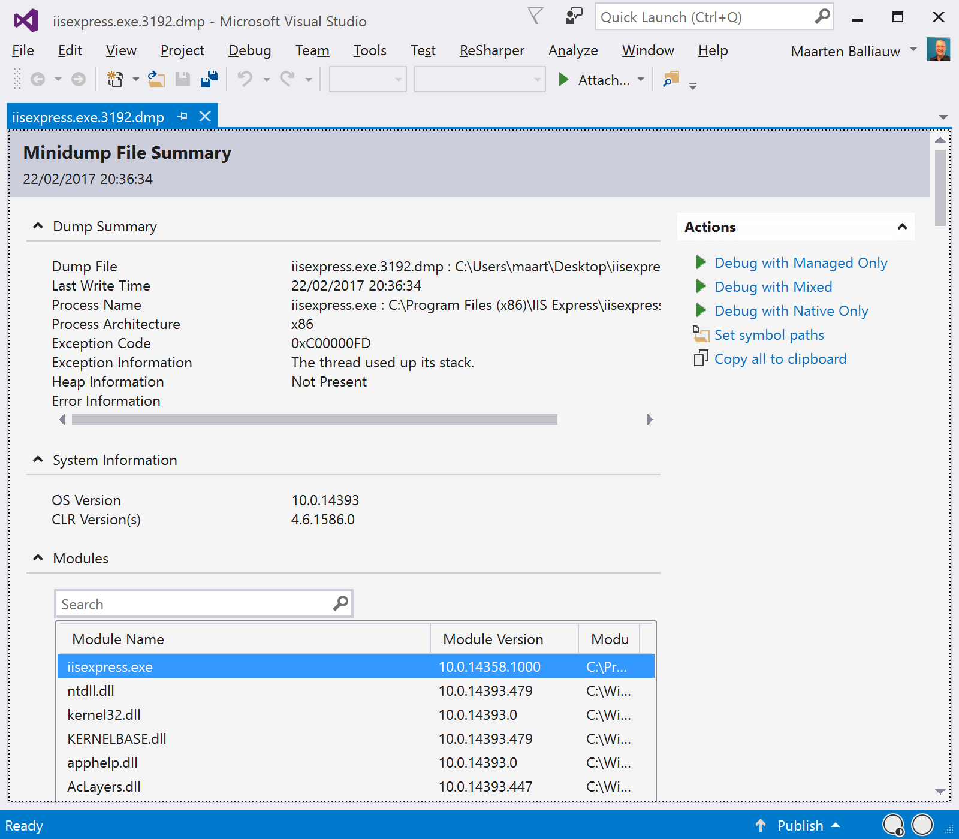The height and width of the screenshot is (839, 959).
Task: Open the notifications flag icon
Action: [535, 16]
